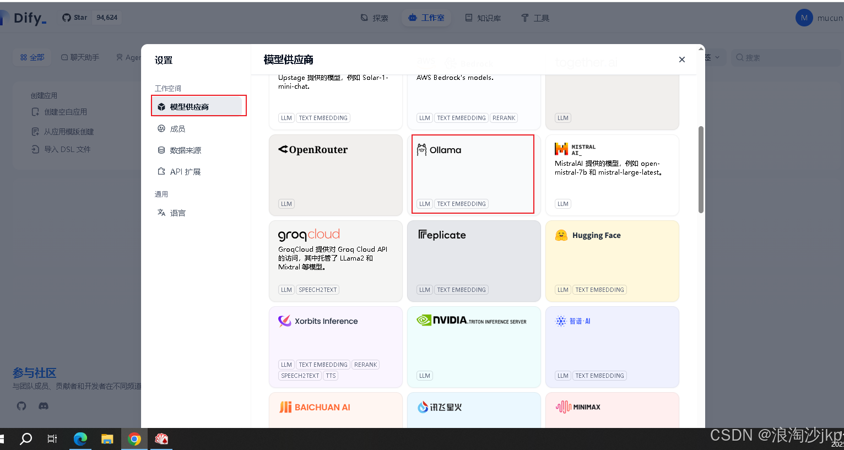Screen dimensions: 844x450
Task: Open Task View on the taskbar
Action: [x=52, y=439]
